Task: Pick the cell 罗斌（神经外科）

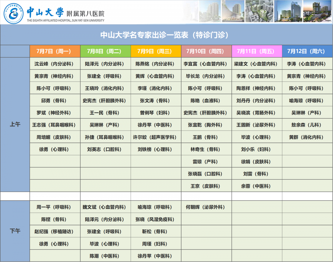Action: (x=55, y=113)
